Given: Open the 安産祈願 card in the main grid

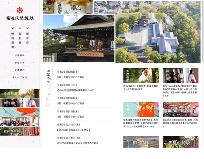Looking at the screenshot, I should tap(141, 75).
